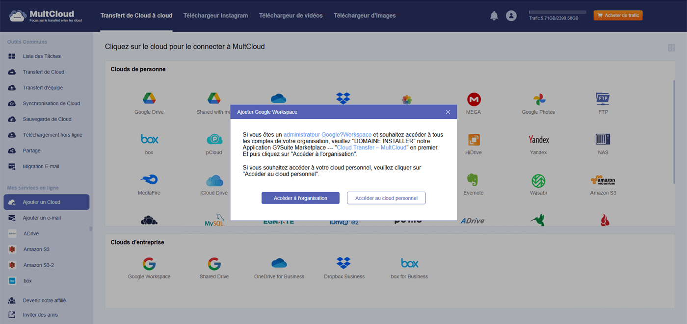Click Devenir notre affilié link

tap(44, 300)
